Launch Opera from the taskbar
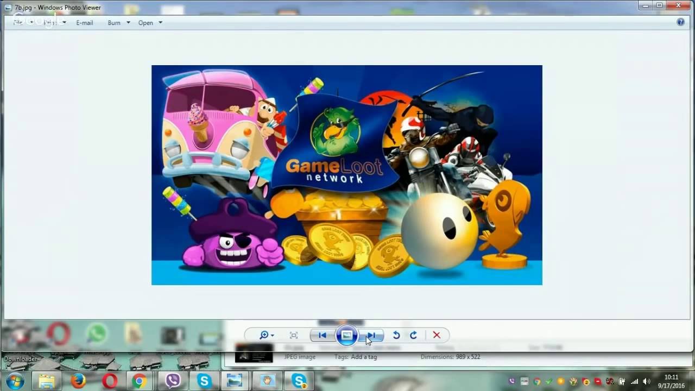The width and height of the screenshot is (695, 391). (x=110, y=381)
